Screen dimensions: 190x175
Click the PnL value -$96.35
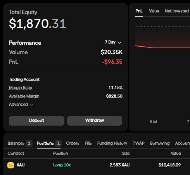(x=112, y=62)
